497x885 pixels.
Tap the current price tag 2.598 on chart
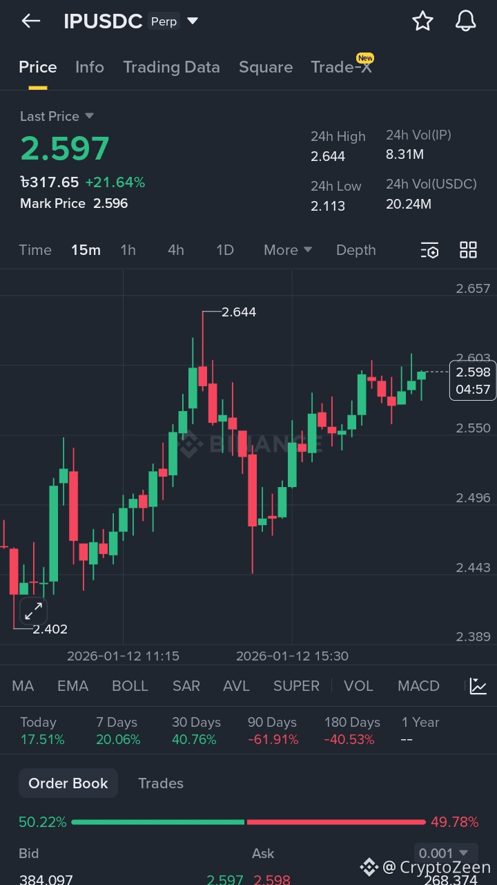click(x=473, y=380)
